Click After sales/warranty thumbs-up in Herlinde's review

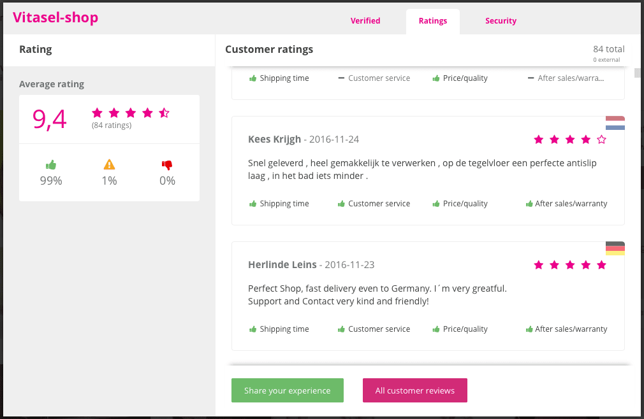(529, 329)
